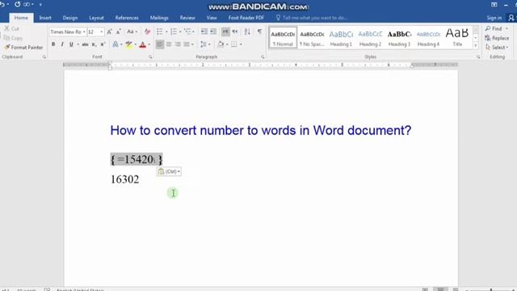
Task: Click Clear All Formatting icon
Action: point(147,32)
